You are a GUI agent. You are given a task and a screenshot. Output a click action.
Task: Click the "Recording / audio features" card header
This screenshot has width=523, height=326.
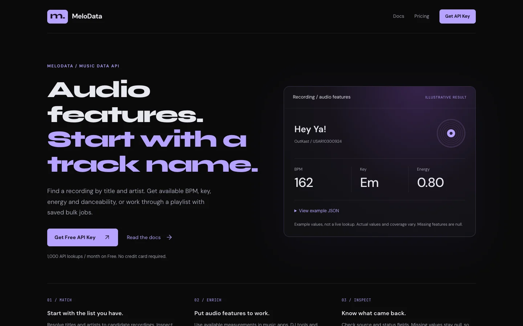[x=321, y=97]
